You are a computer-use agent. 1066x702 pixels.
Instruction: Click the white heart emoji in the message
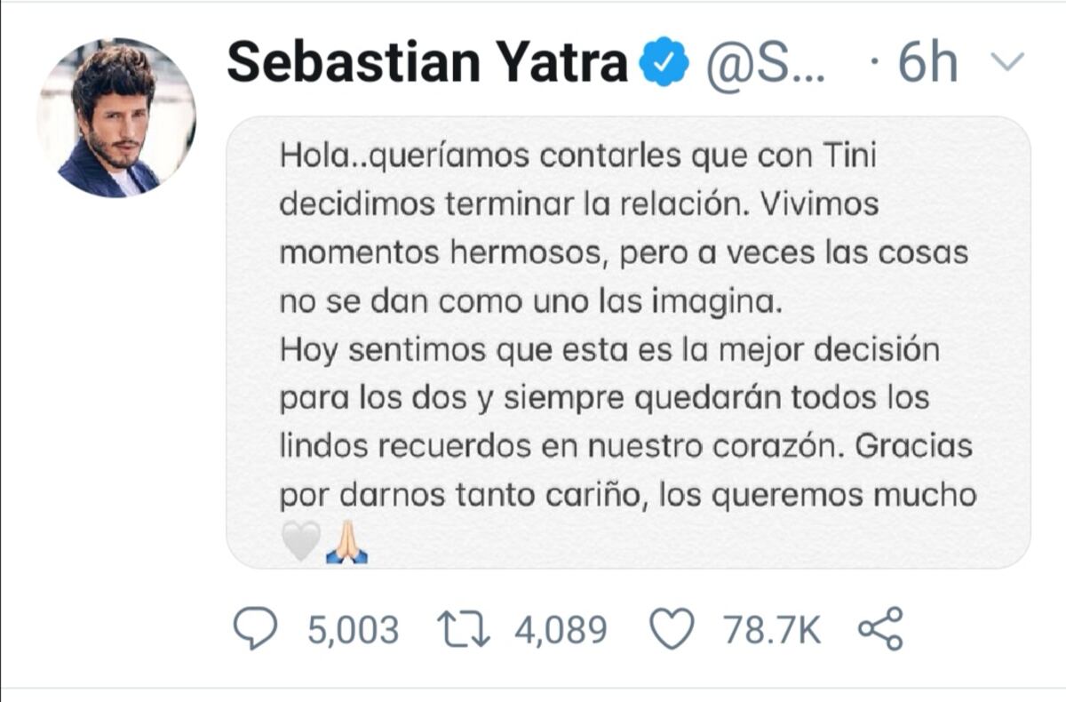pyautogui.click(x=300, y=541)
